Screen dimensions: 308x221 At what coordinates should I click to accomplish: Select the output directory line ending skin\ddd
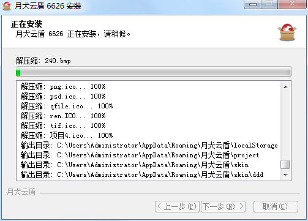tap(142, 174)
